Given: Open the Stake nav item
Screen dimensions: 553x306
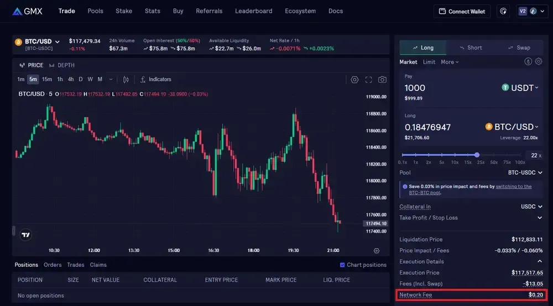Looking at the screenshot, I should pos(124,11).
